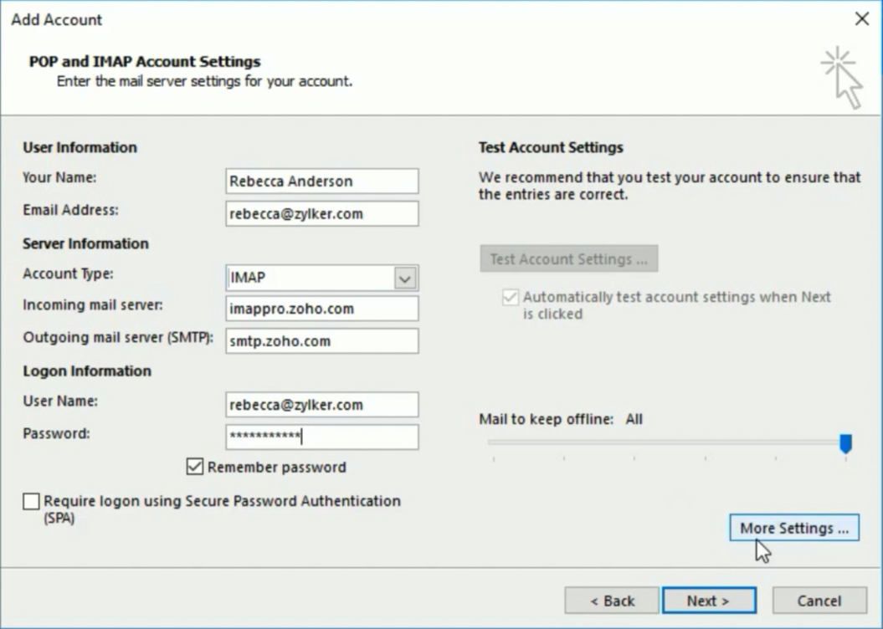Screen dimensions: 883x629
Task: Enable Require logon using Secure Password Authentication
Action: coord(31,502)
